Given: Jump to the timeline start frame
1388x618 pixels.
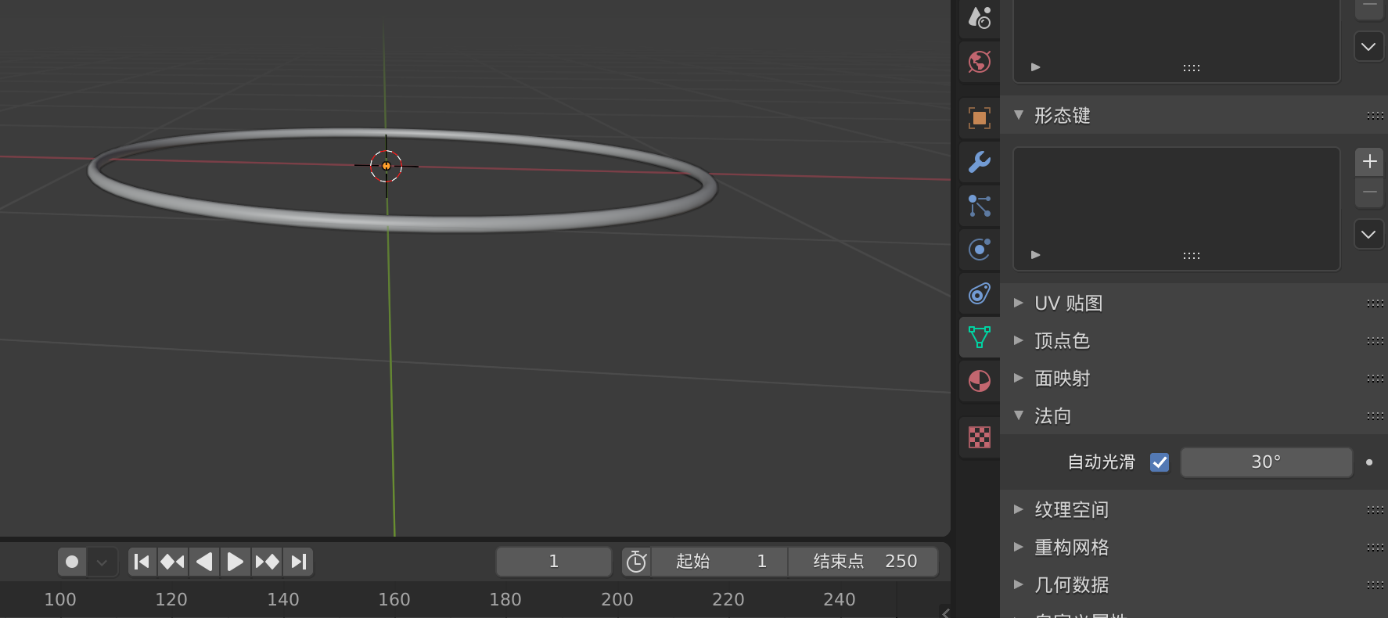Looking at the screenshot, I should (142, 562).
